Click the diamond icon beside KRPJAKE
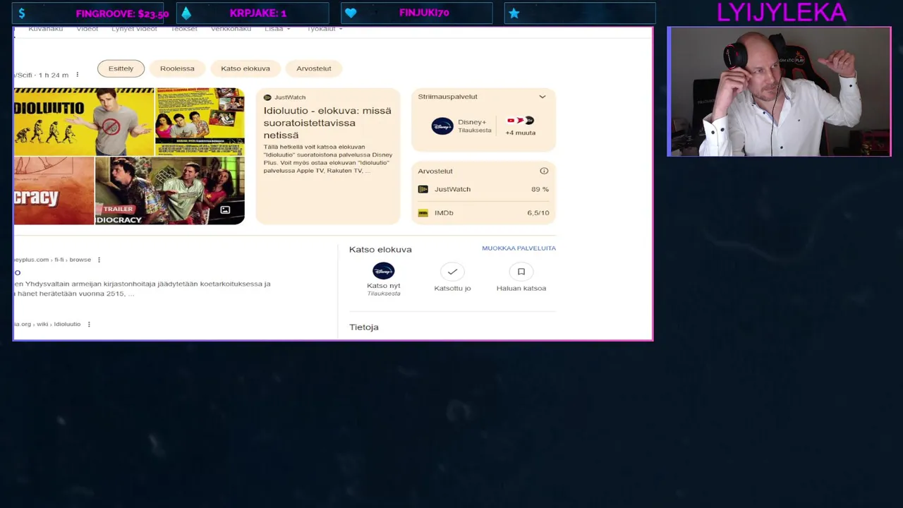903x508 pixels. [x=186, y=13]
